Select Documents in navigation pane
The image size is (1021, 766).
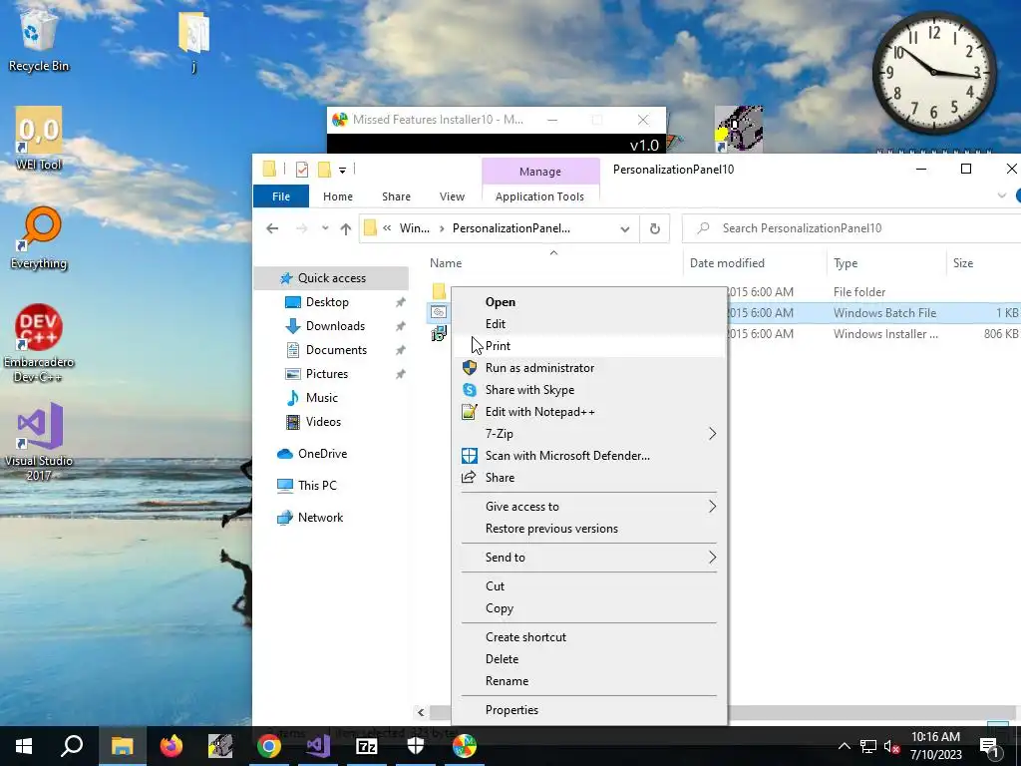336,350
